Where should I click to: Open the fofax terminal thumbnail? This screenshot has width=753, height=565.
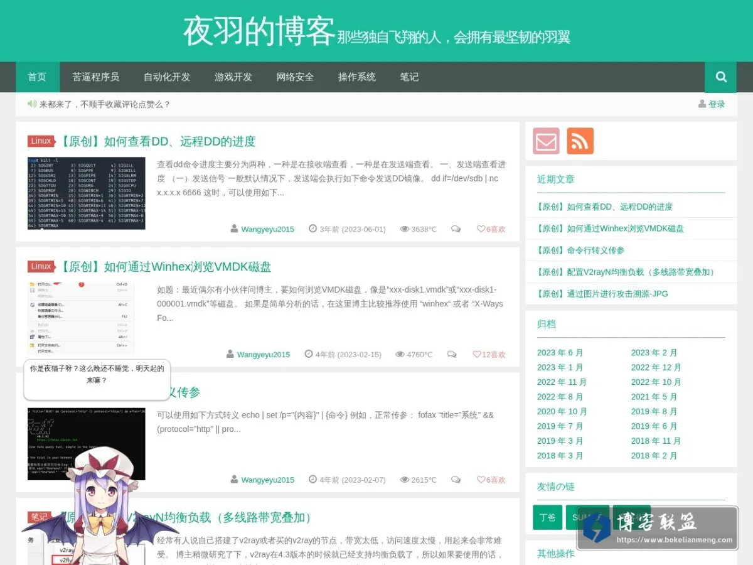click(x=87, y=444)
